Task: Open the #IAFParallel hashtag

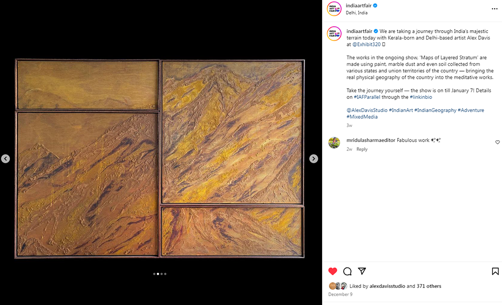Action: click(367, 97)
